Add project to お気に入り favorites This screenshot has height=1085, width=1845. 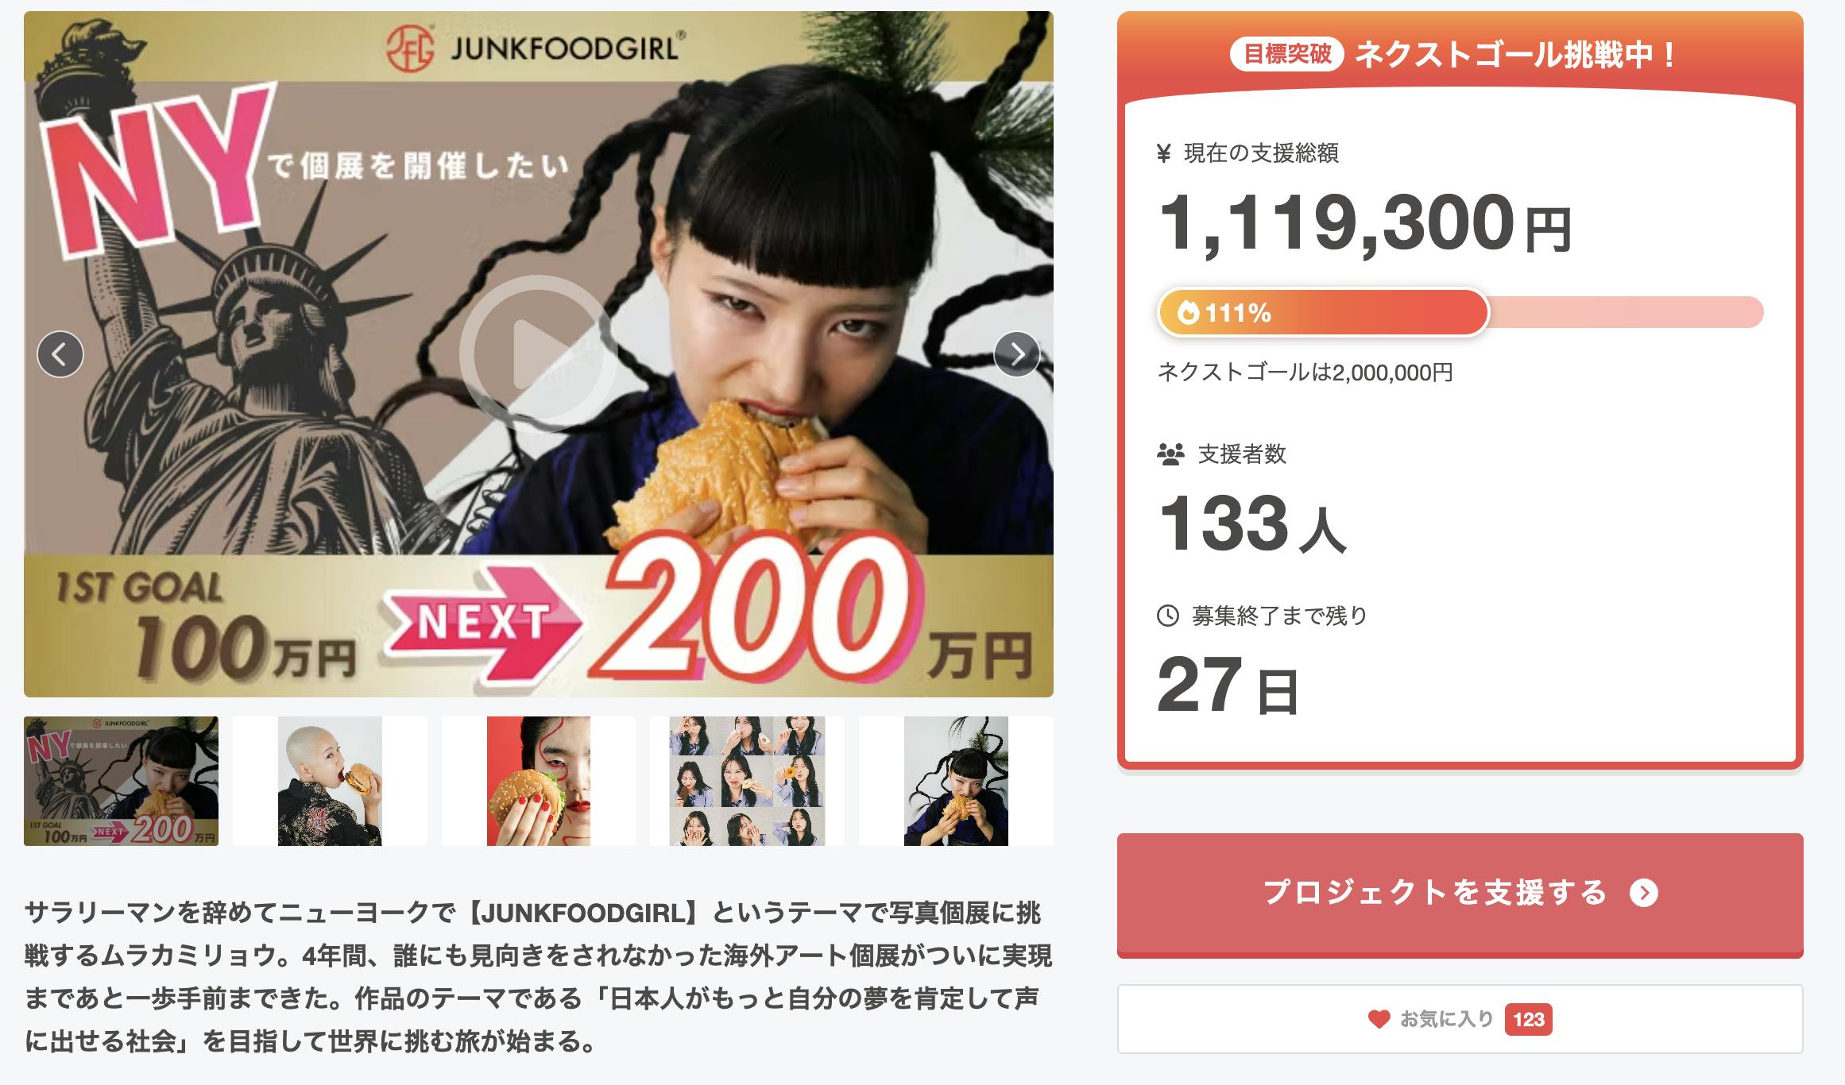1460,1019
